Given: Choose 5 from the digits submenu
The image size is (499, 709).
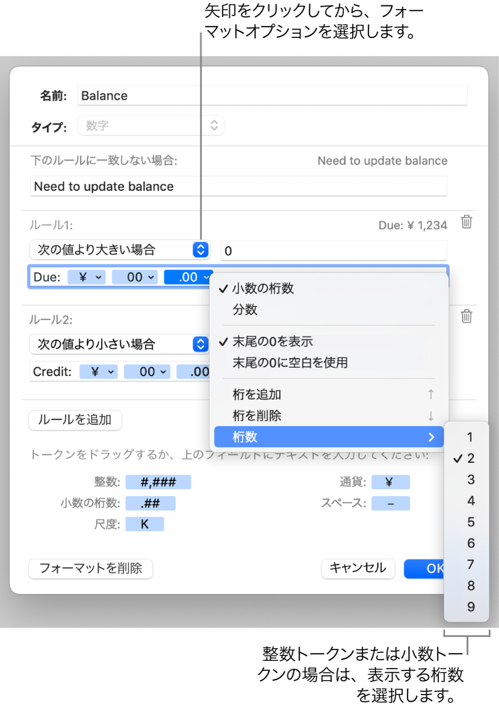Looking at the screenshot, I should (470, 521).
